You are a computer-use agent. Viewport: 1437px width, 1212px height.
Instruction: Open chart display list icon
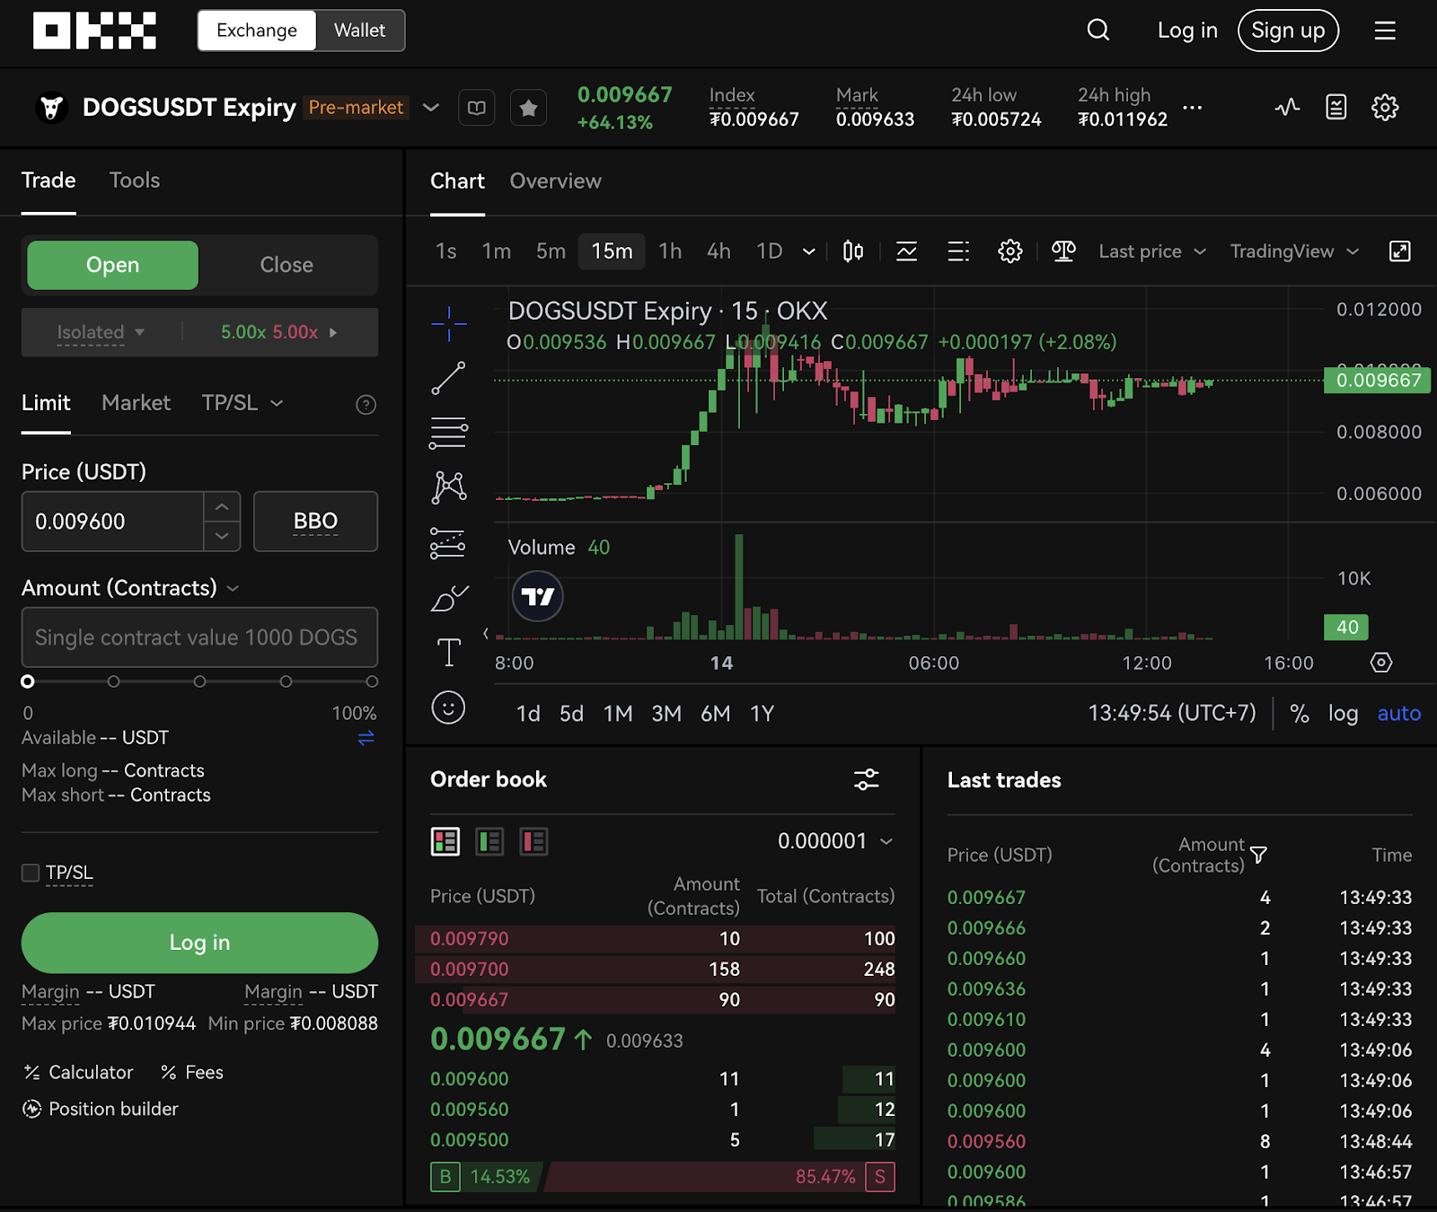[958, 251]
